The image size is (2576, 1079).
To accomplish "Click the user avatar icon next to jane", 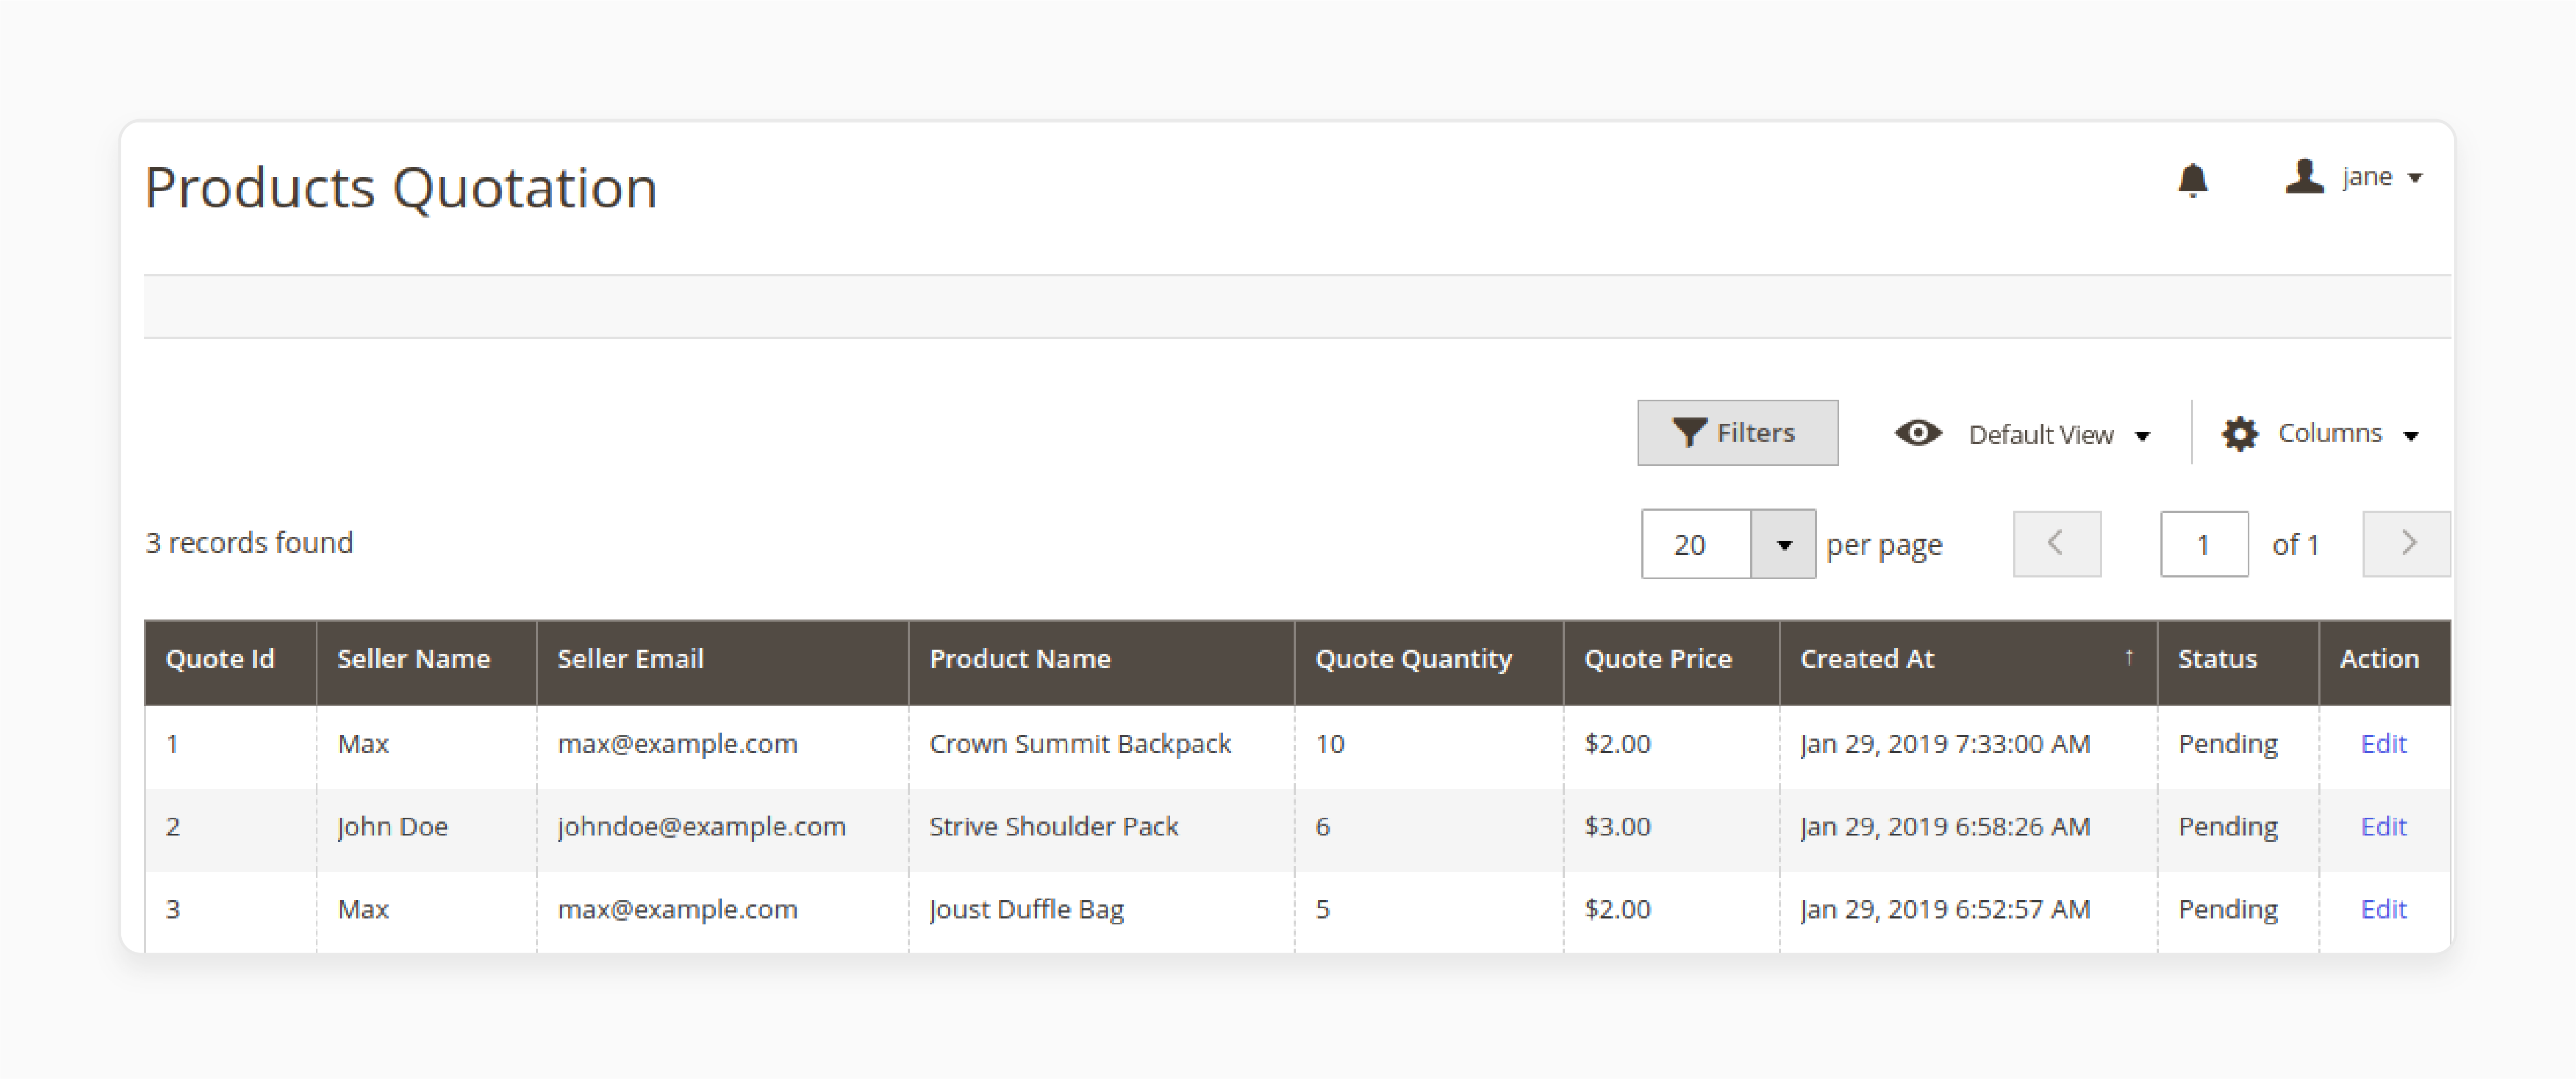I will pyautogui.click(x=2304, y=177).
